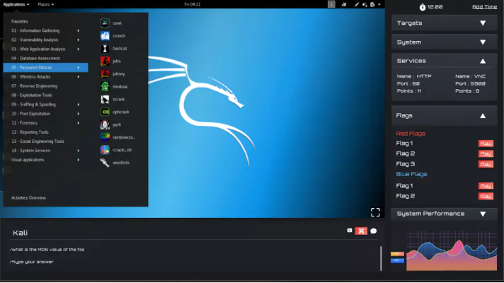Open the wordlists icon
This screenshot has width=504, height=283.
105,163
